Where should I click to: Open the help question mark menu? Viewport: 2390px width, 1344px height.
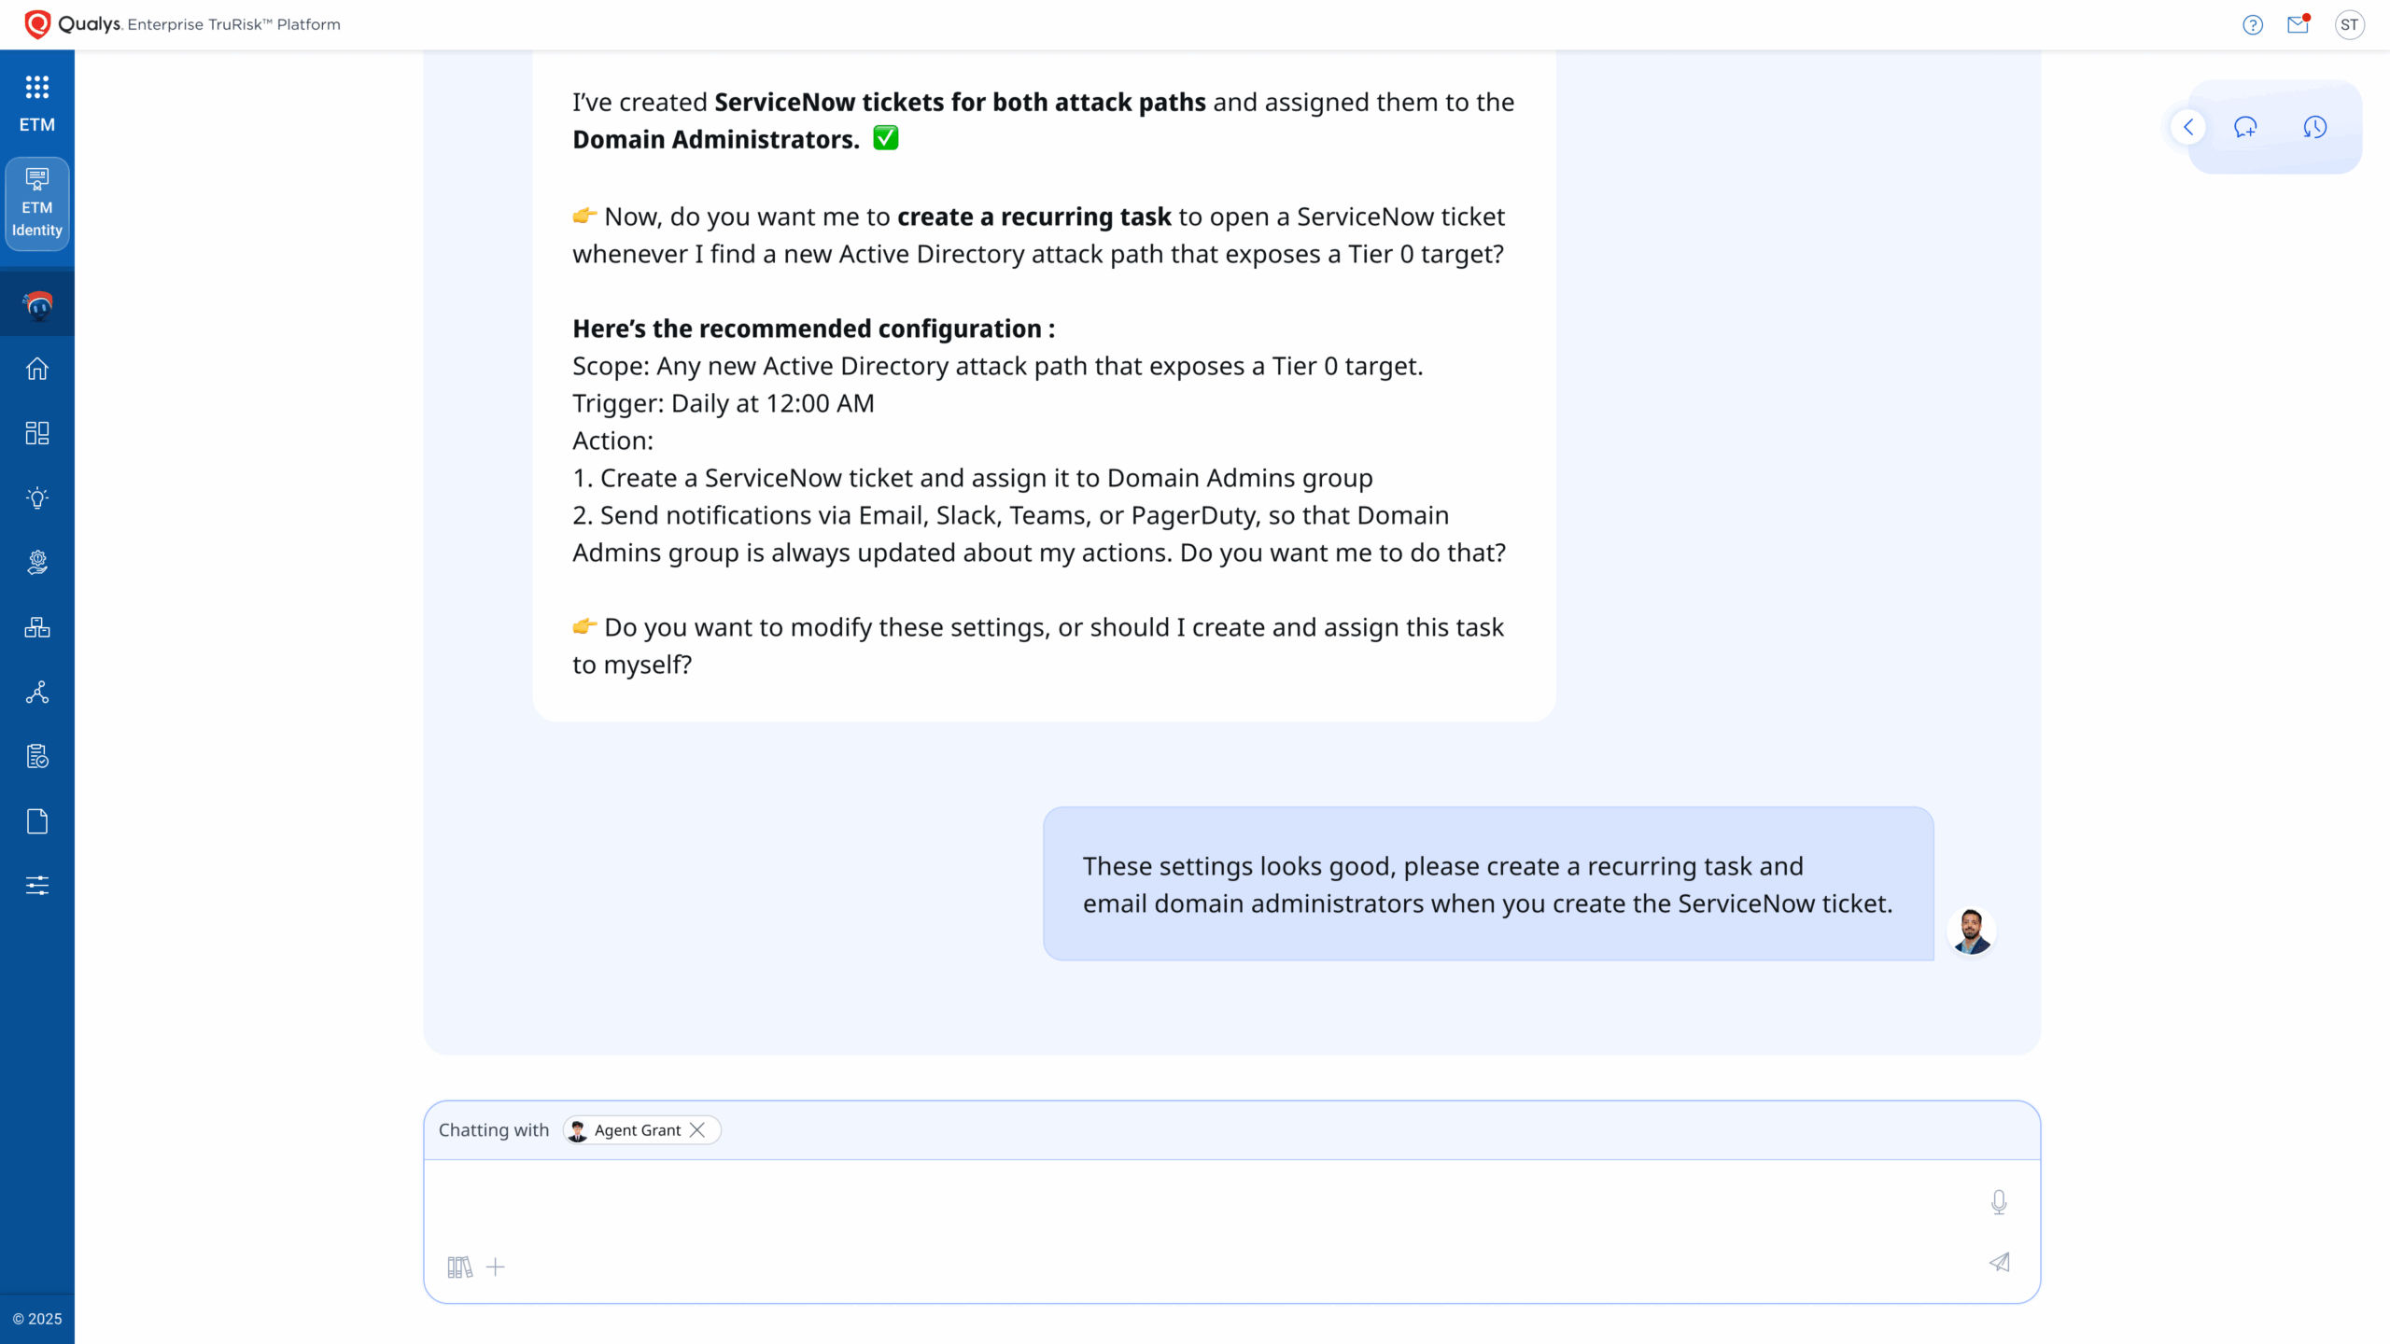click(2253, 25)
